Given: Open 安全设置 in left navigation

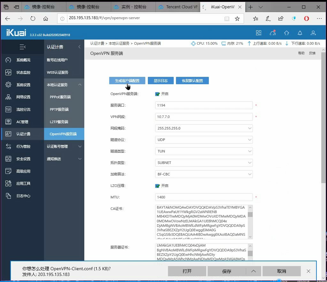Looking at the screenshot, I should coord(23,159).
